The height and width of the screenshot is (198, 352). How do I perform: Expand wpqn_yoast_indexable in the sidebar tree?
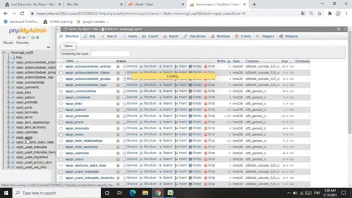click(x=9, y=147)
